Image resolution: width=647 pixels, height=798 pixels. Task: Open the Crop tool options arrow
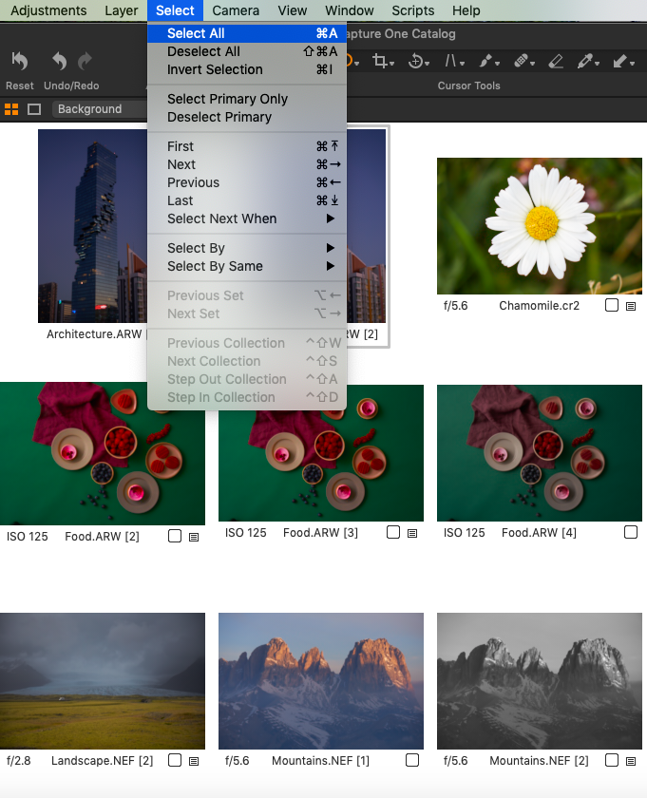392,64
